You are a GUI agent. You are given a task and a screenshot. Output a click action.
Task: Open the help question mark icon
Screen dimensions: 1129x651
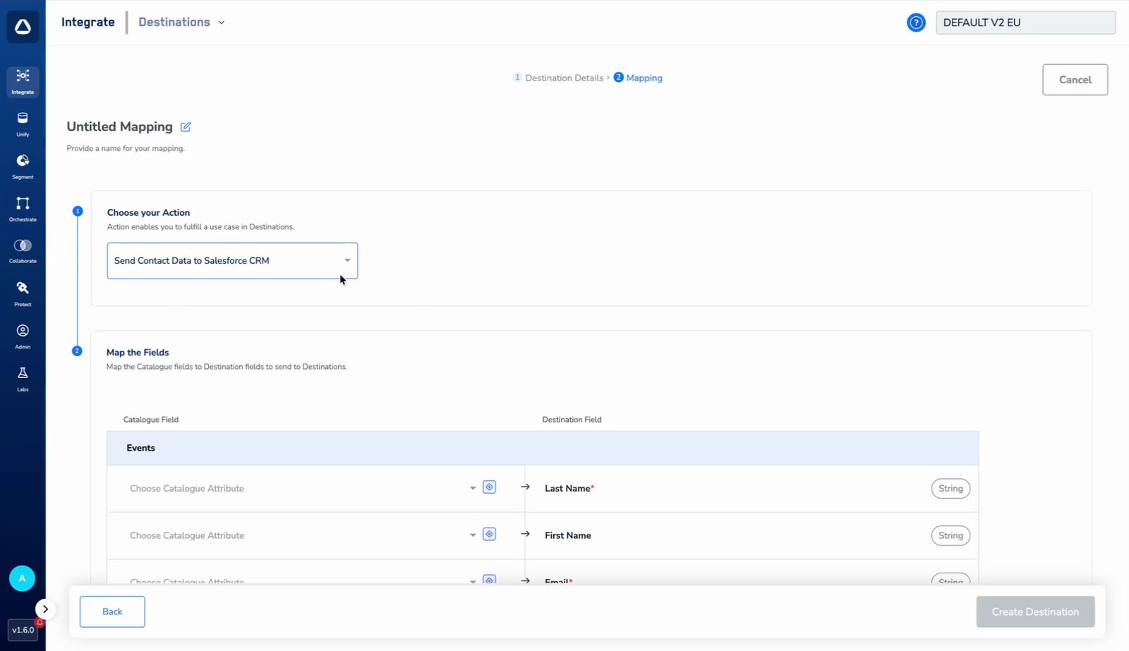pyautogui.click(x=916, y=23)
